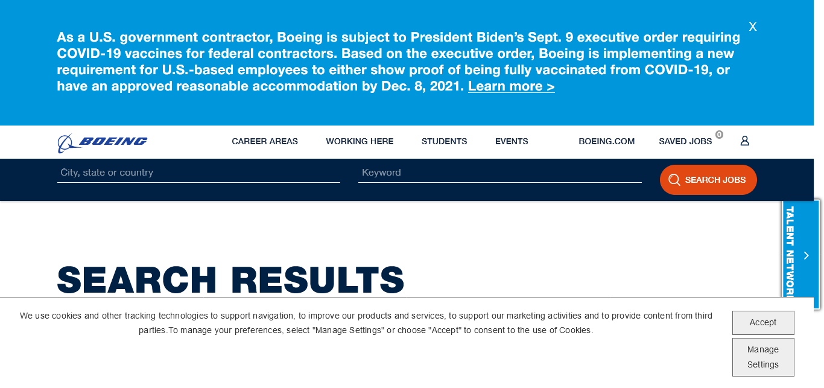This screenshot has height=388, width=824.
Task: Open the Events page
Action: 512,141
